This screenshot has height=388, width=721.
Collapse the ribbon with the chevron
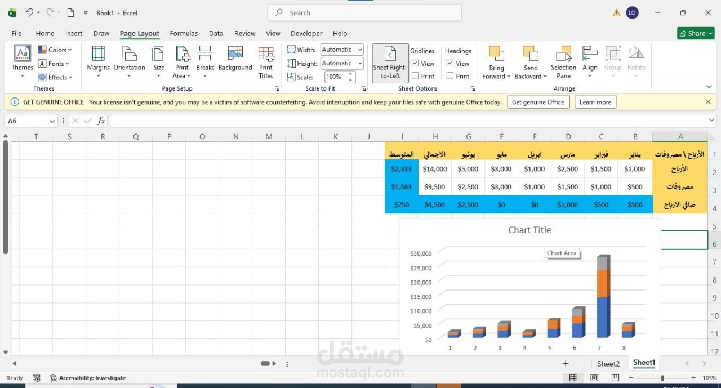(709, 87)
